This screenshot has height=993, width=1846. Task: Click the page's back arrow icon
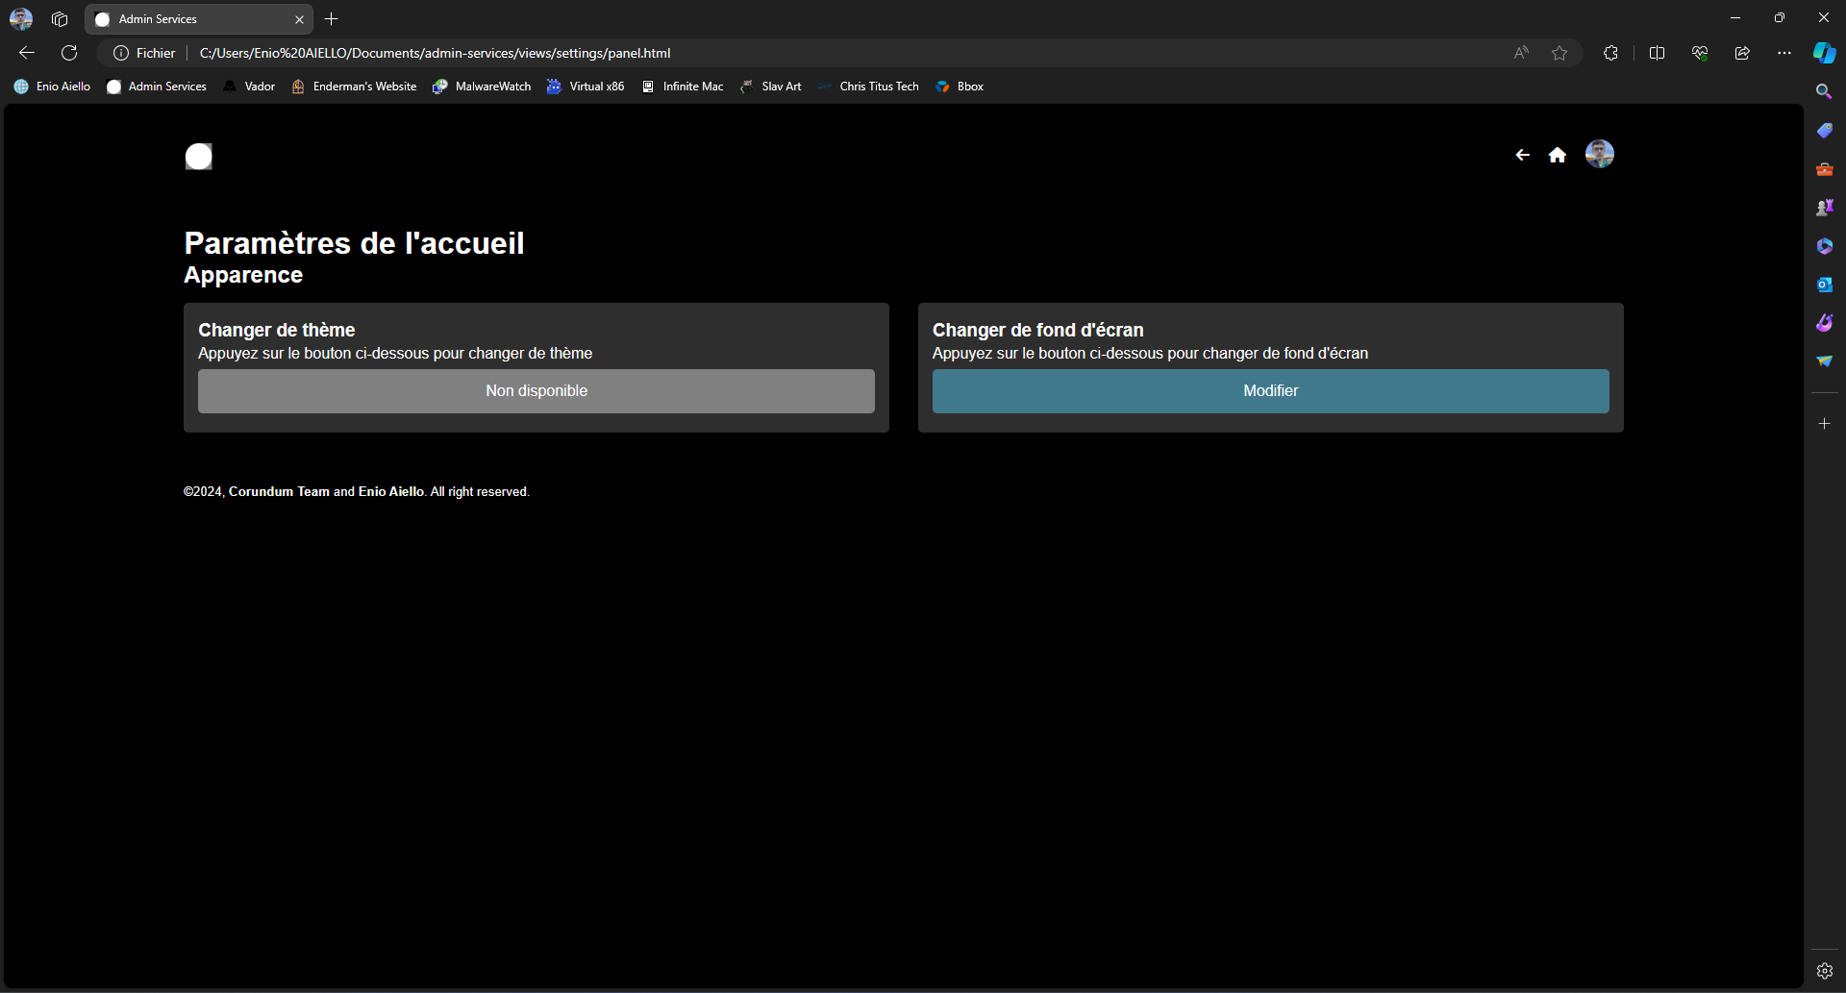tap(1522, 155)
